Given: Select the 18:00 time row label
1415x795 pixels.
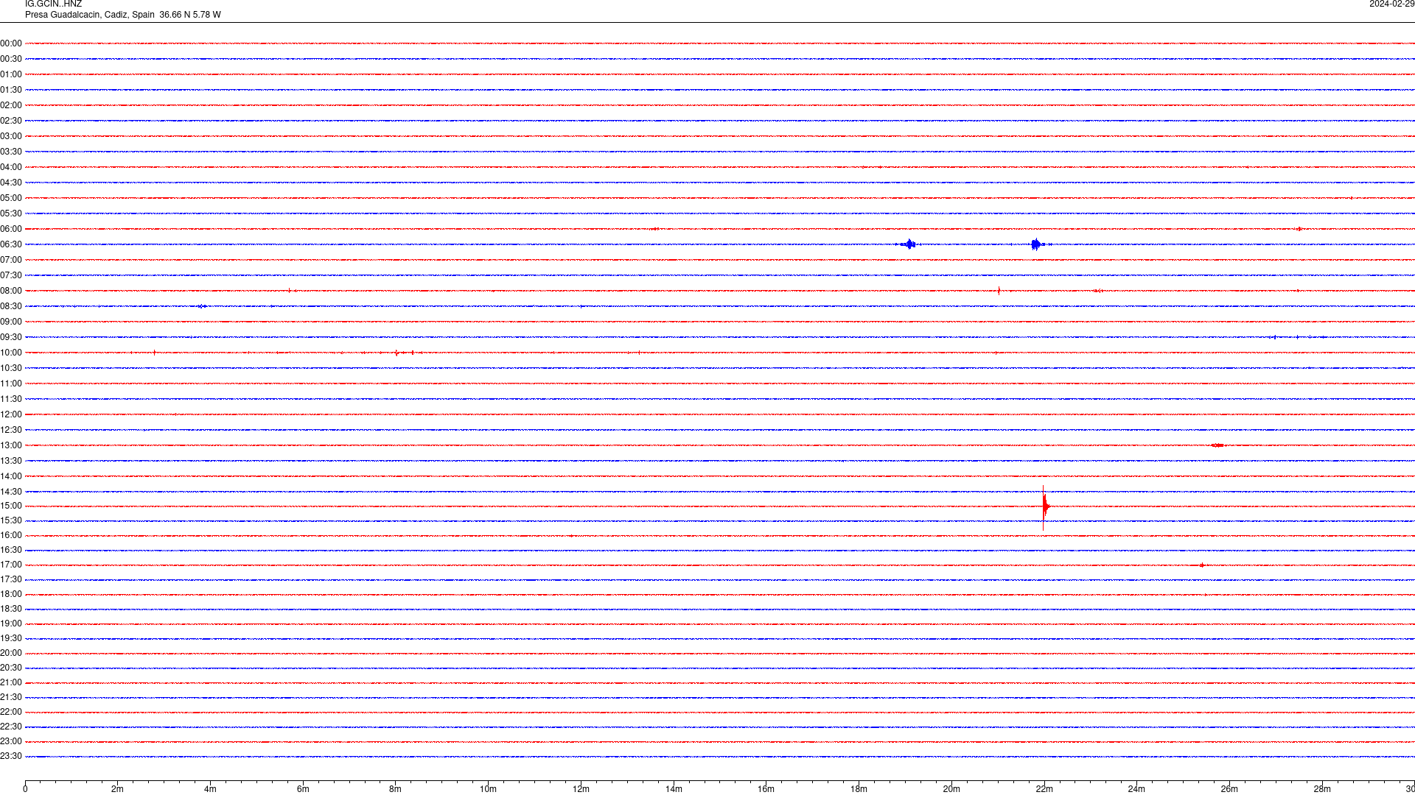Looking at the screenshot, I should coord(11,594).
